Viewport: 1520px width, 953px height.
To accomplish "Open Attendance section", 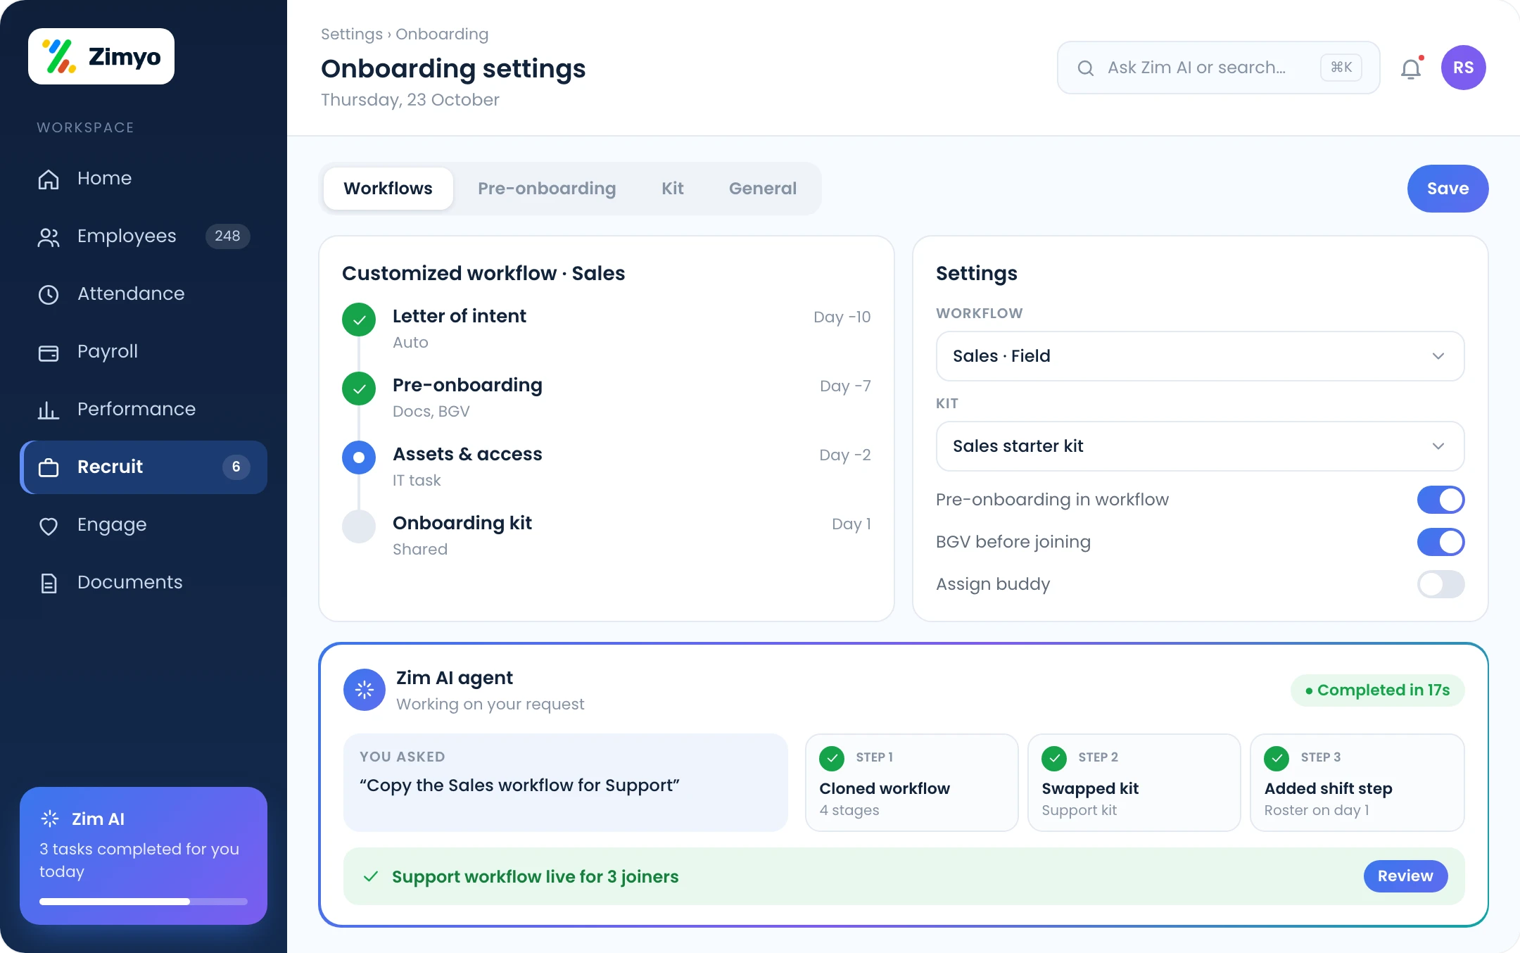I will [144, 294].
